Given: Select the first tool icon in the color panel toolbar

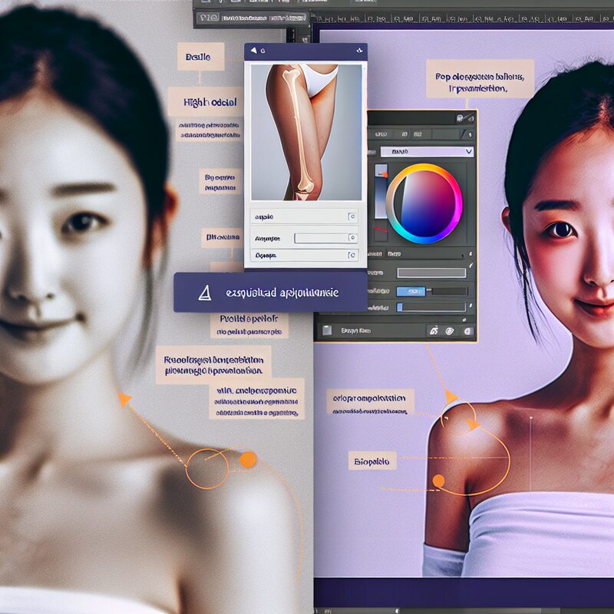Looking at the screenshot, I should point(380,132).
